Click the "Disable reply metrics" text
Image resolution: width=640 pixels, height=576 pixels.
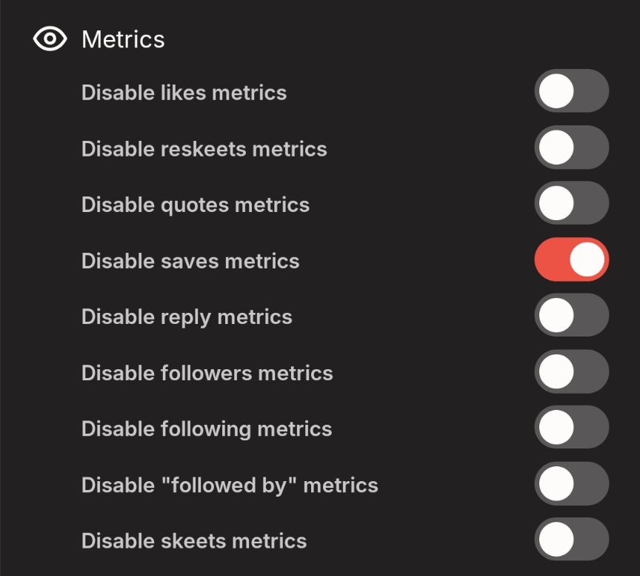pyautogui.click(x=187, y=317)
